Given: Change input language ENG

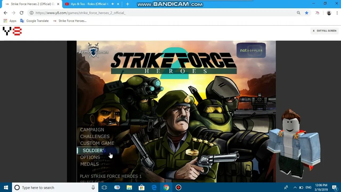Looking at the screenshot, I should point(308,187).
